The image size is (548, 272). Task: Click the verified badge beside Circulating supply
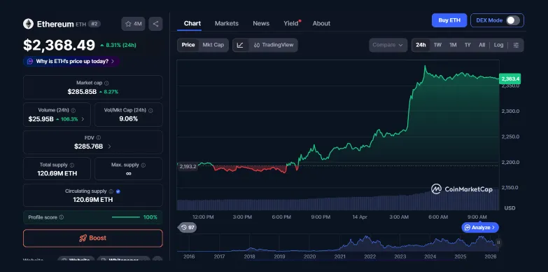click(118, 191)
